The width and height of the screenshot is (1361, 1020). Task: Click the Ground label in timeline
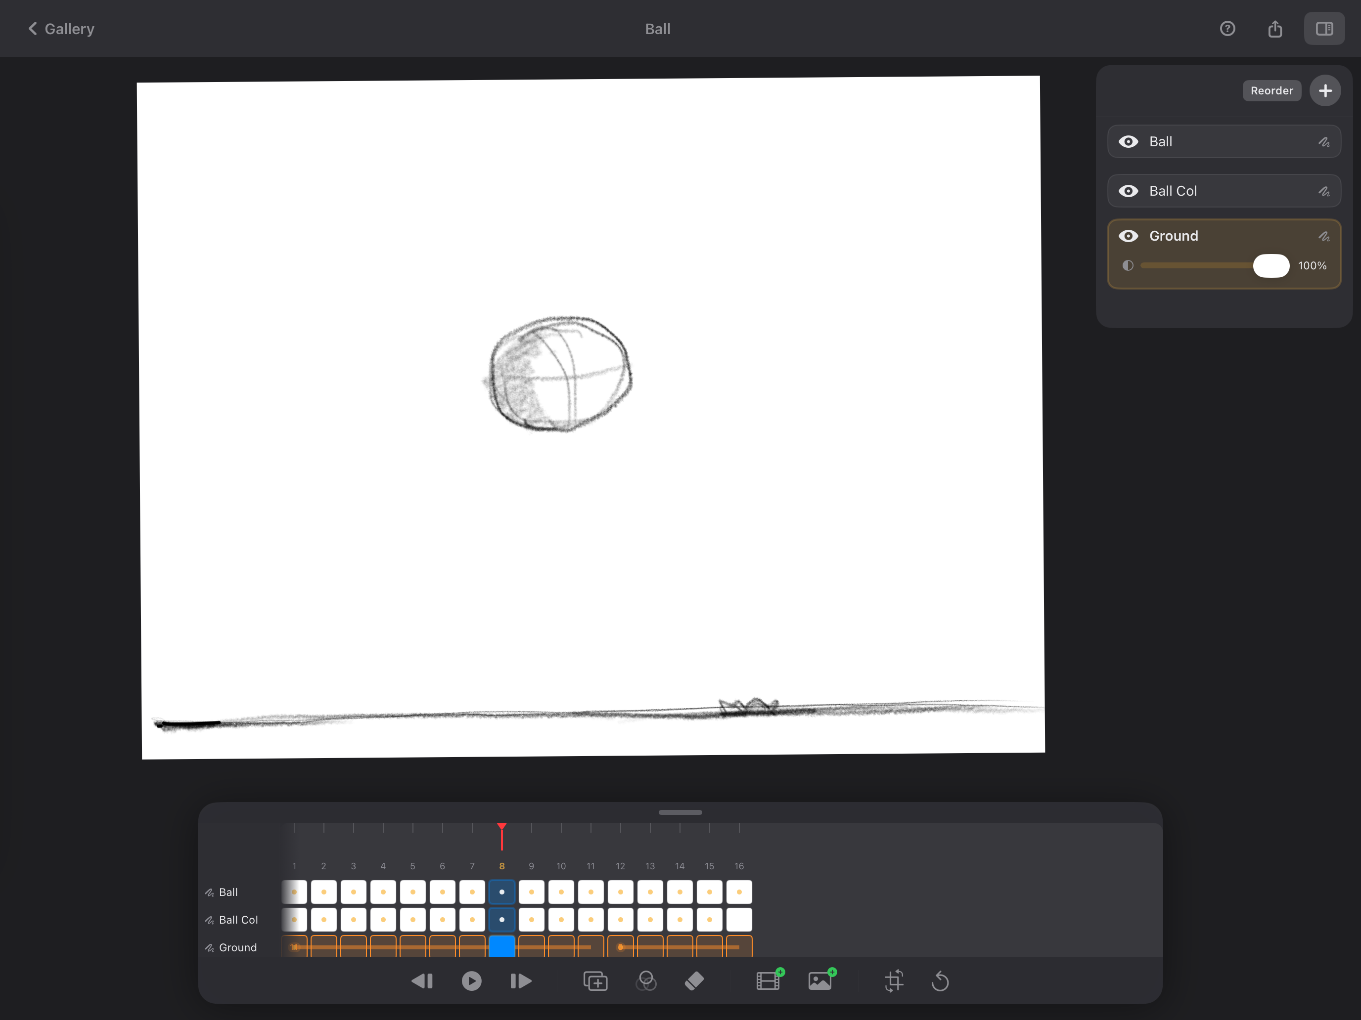tap(238, 947)
